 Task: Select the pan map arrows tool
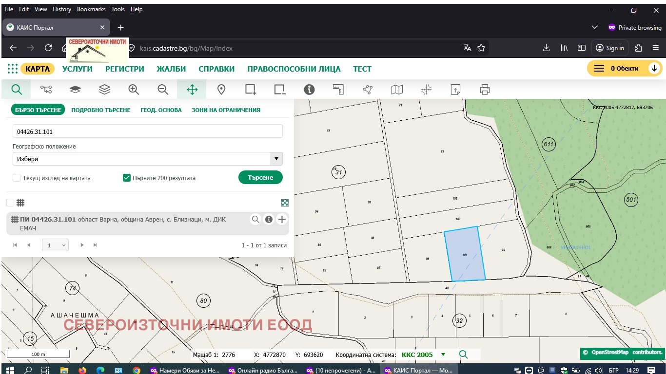pyautogui.click(x=192, y=90)
